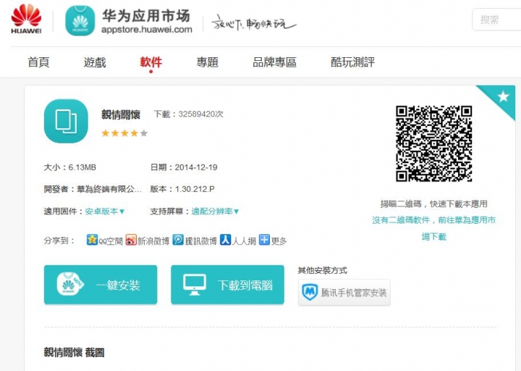Click the 人人網 share icon
The height and width of the screenshot is (371, 521).
pos(225,240)
